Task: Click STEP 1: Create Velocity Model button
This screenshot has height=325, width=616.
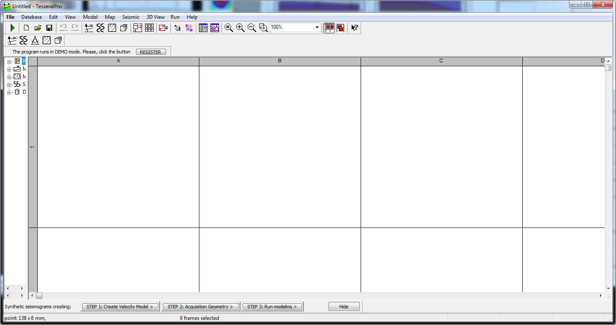Action: (x=120, y=307)
